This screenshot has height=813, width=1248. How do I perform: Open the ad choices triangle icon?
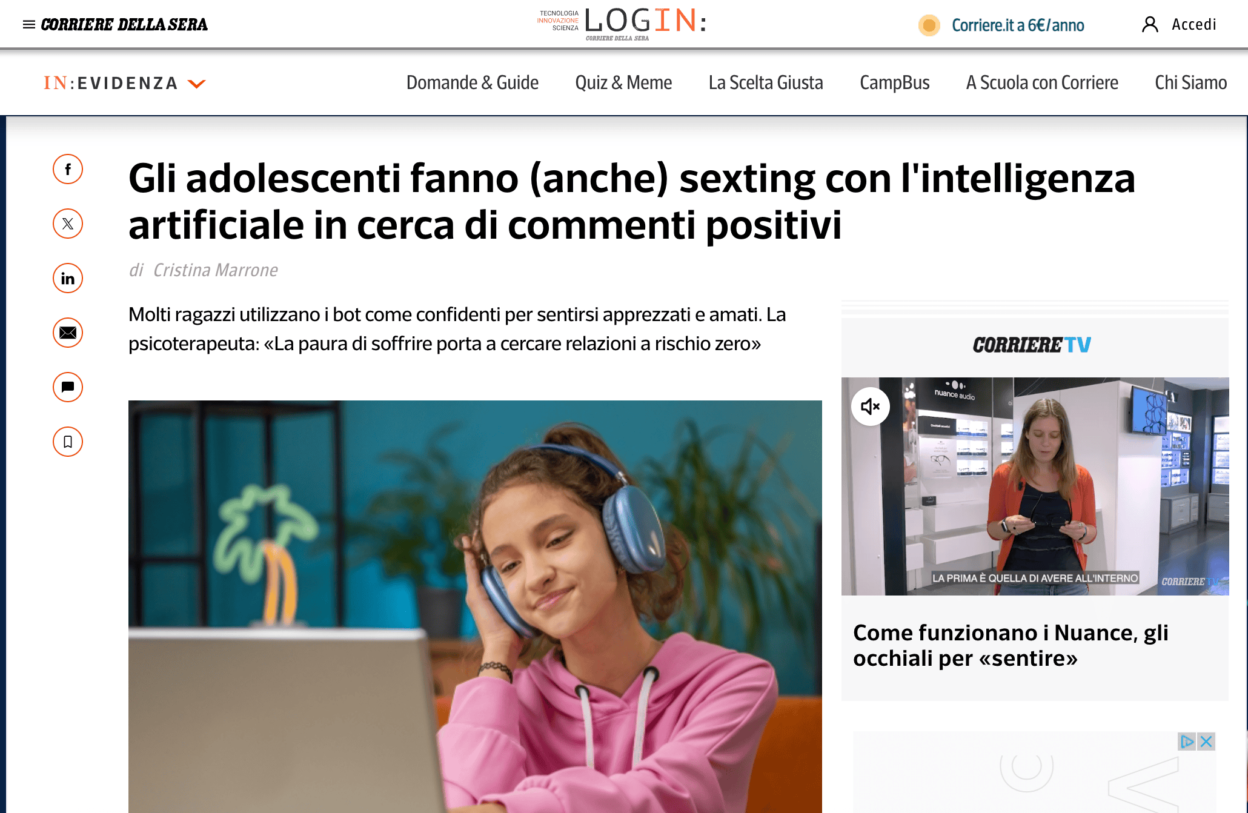(1187, 742)
